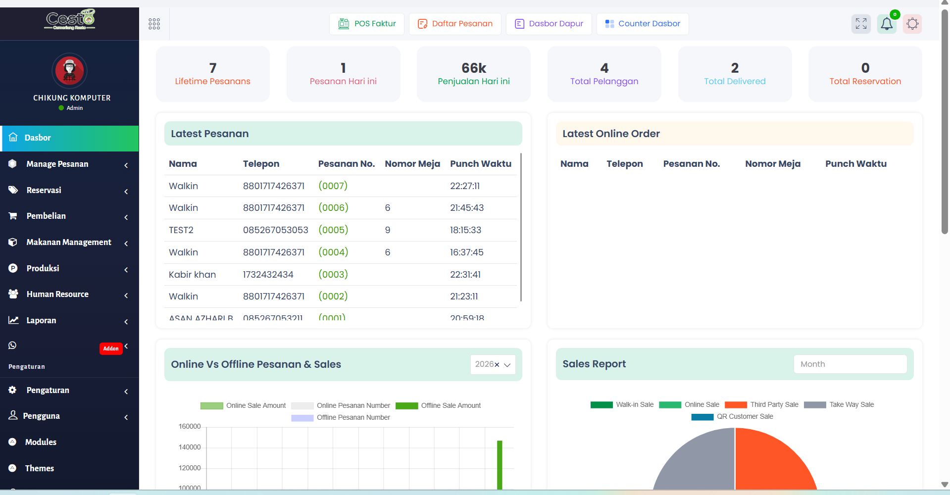Open Themes in sidebar menu
This screenshot has width=950, height=495.
[40, 468]
